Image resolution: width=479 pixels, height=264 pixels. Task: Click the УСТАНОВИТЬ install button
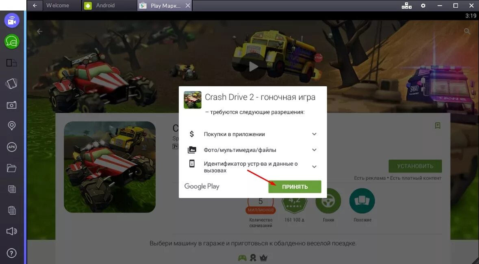pyautogui.click(x=415, y=166)
